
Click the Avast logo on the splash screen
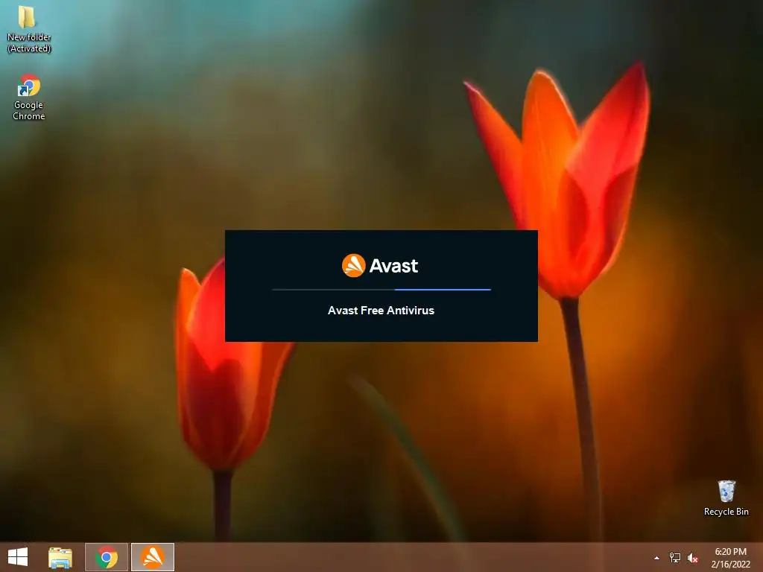pyautogui.click(x=380, y=266)
